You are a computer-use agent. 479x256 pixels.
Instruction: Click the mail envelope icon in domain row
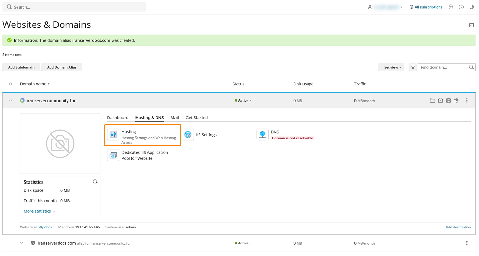click(x=440, y=100)
